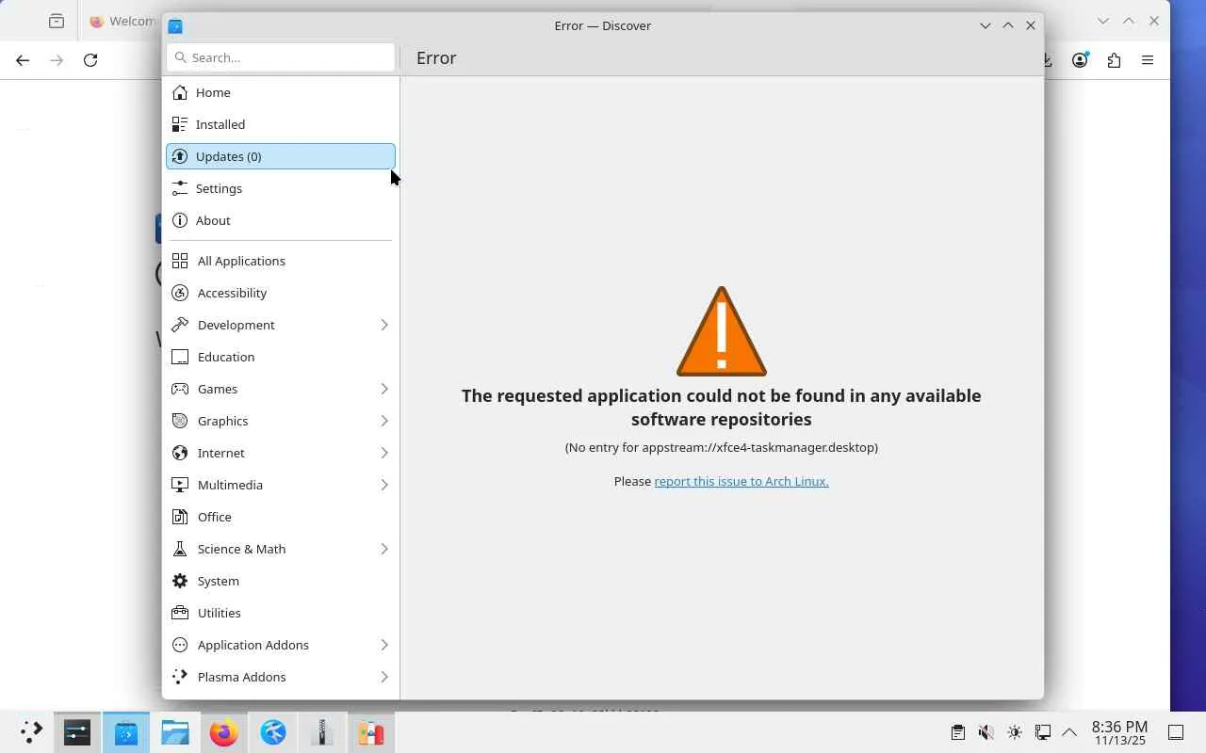Click the Firefox list-all-tabs sidebar icon

tap(57, 21)
